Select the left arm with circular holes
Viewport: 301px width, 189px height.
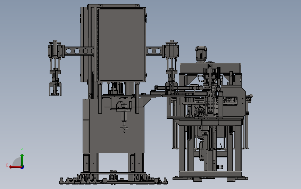[x=78, y=51]
